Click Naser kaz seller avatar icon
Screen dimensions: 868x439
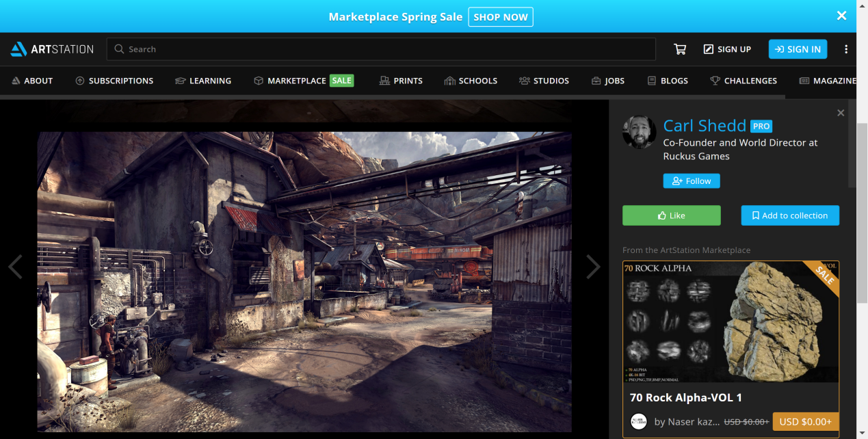(x=638, y=421)
